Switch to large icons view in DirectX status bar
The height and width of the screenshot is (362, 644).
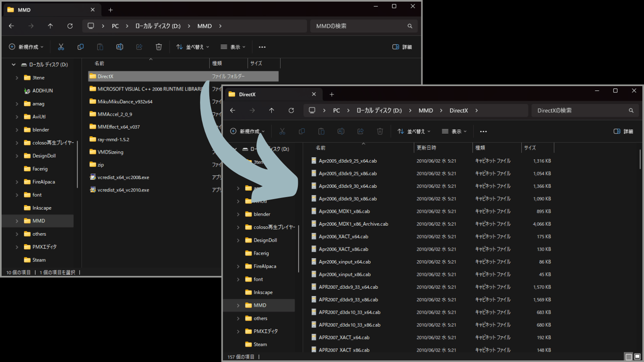coord(637,357)
